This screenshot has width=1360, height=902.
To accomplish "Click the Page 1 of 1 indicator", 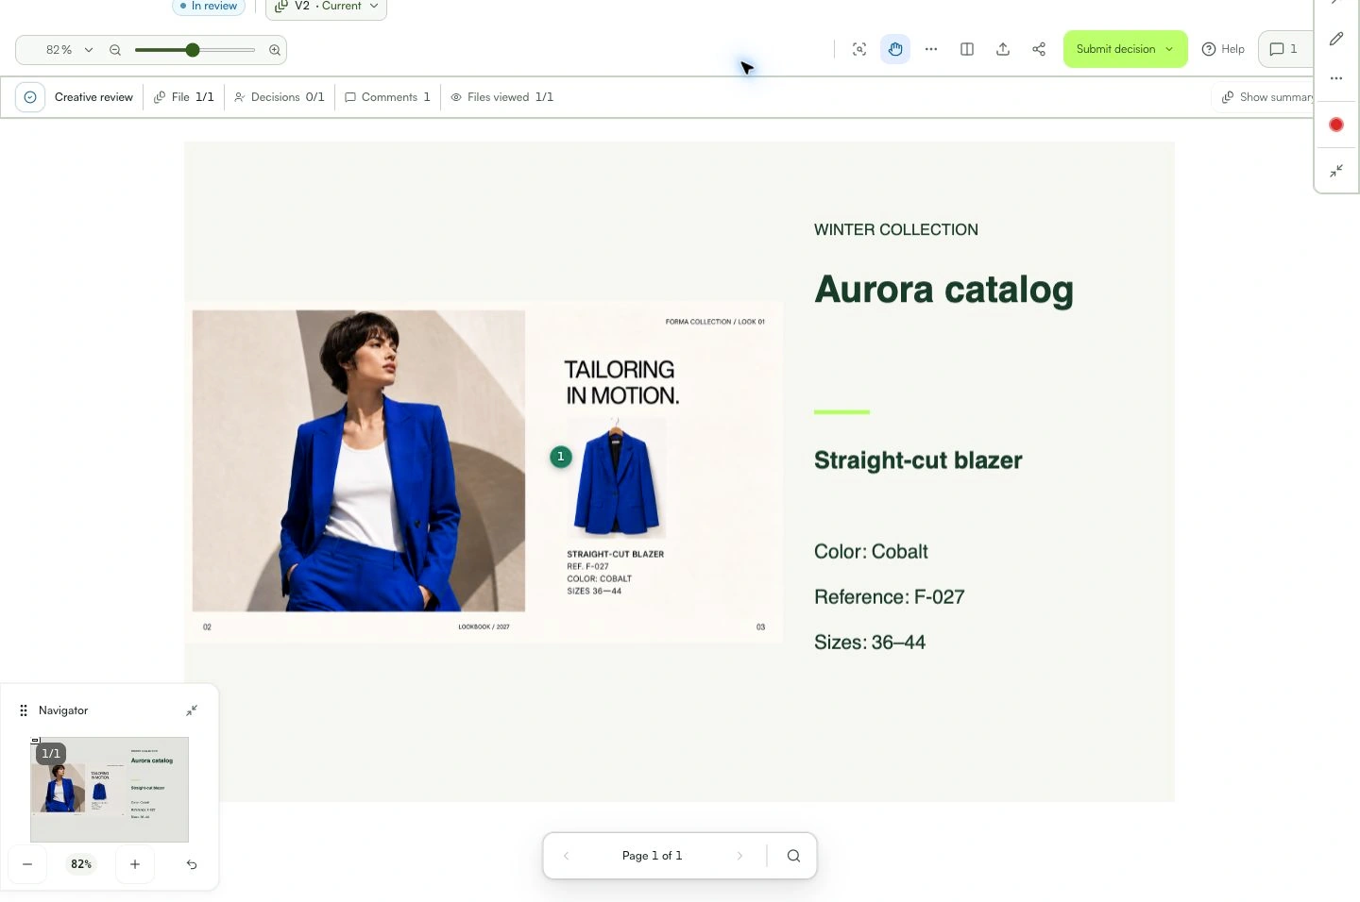I will 652,856.
